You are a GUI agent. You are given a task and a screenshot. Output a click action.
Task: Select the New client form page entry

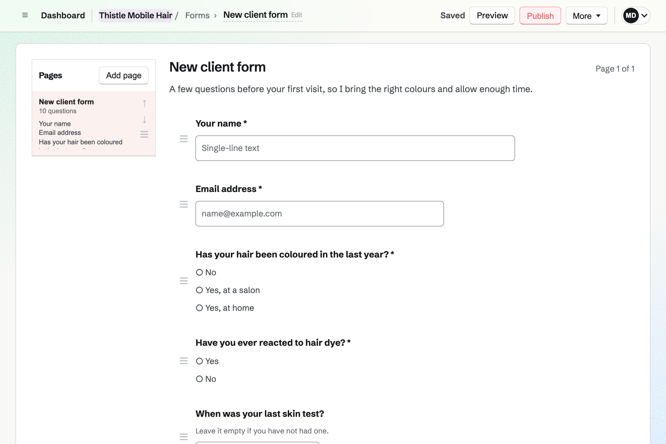pyautogui.click(x=94, y=123)
